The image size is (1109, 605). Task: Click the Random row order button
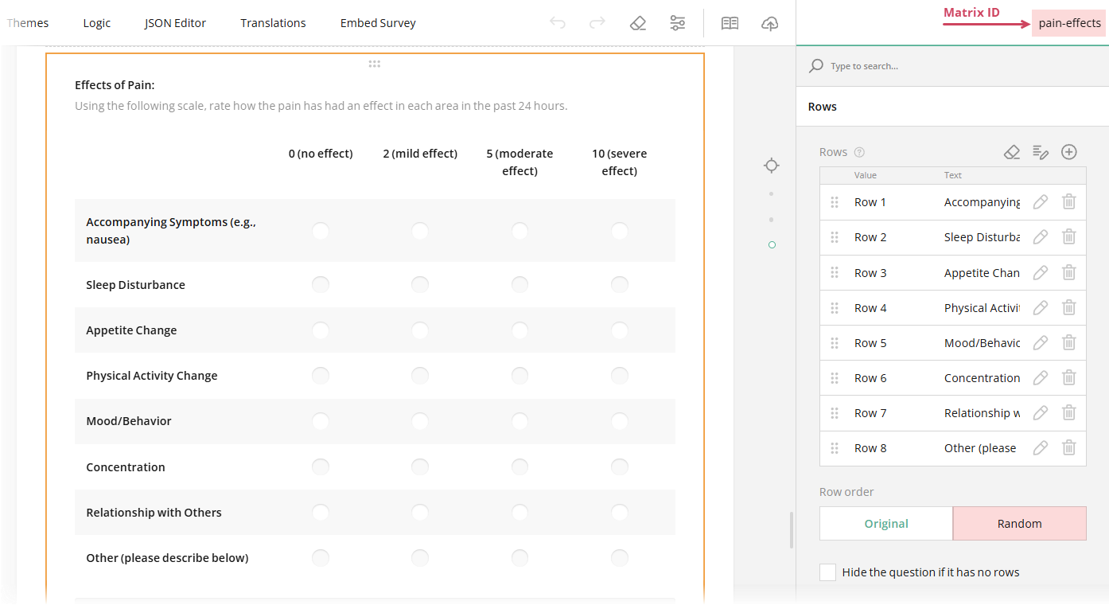pyautogui.click(x=1019, y=523)
